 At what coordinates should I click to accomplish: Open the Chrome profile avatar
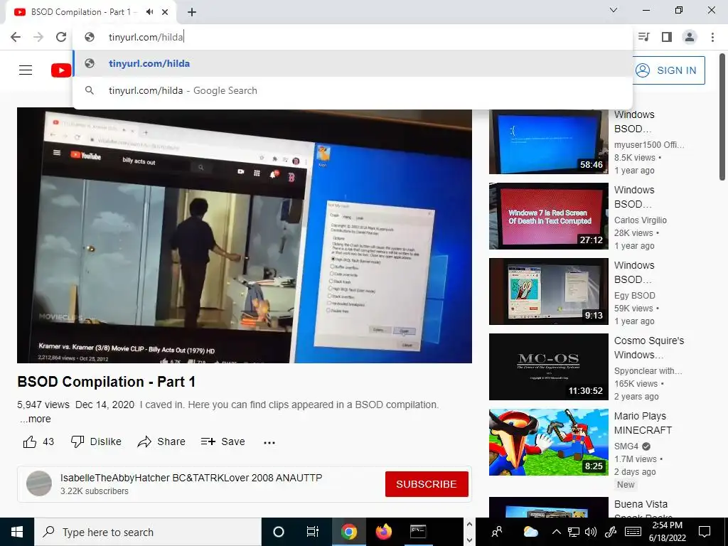[690, 37]
